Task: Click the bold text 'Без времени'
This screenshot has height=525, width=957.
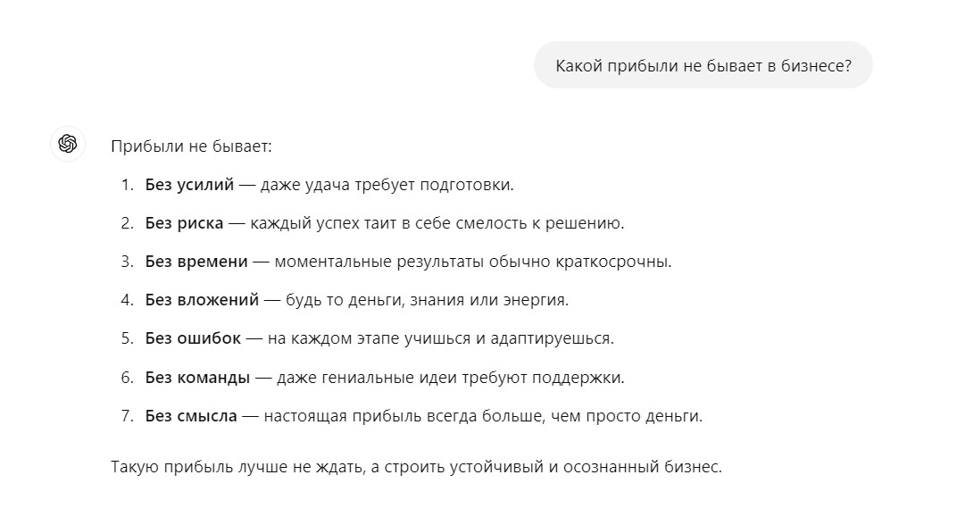Action: [196, 262]
